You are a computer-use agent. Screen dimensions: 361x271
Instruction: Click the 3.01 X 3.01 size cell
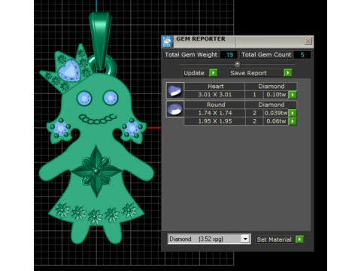pos(214,95)
